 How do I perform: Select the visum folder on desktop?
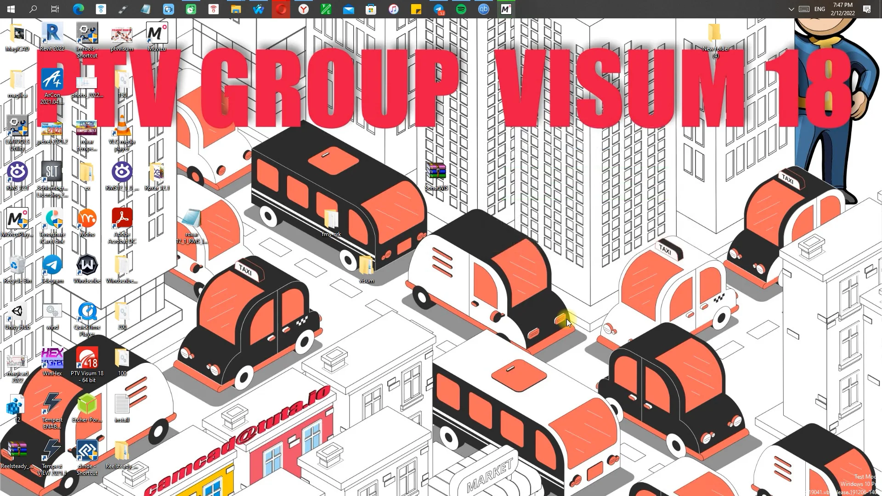[x=366, y=269]
